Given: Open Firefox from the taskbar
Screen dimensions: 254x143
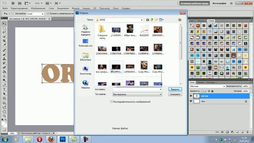Looking at the screenshot, I should 51,139.
